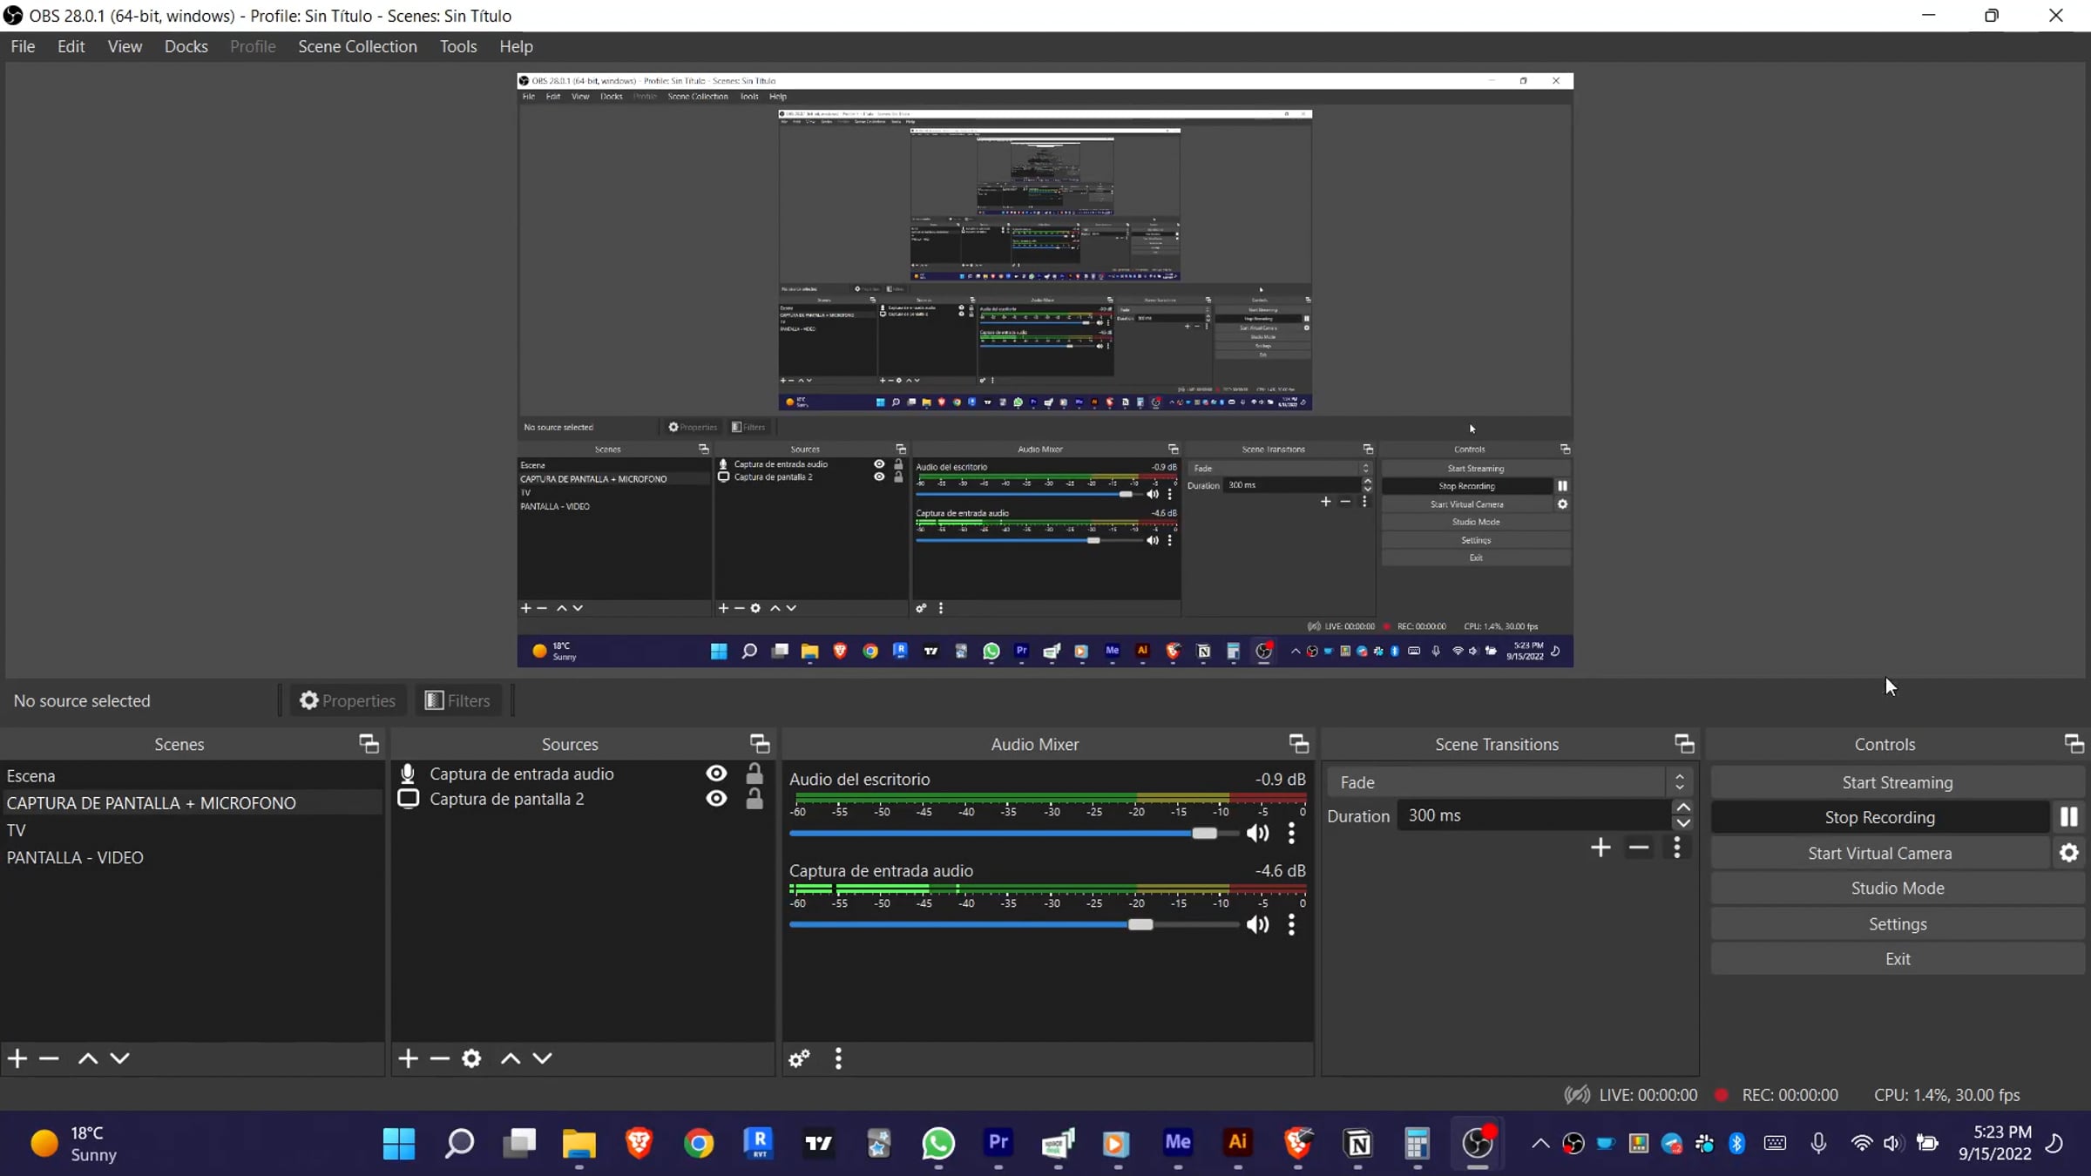Add a new scene with plus icon

[18, 1058]
